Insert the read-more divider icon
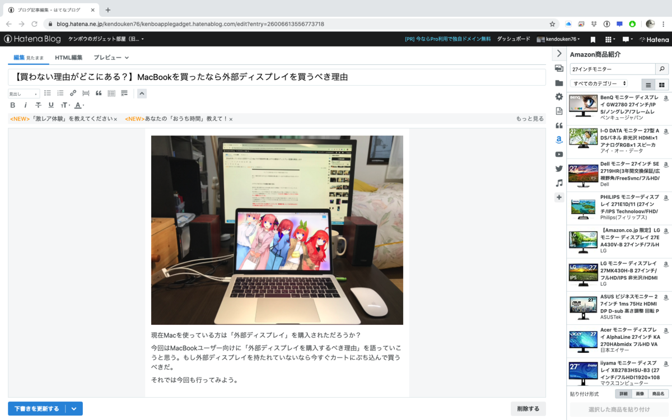The height and width of the screenshot is (420, 672). 86,94
